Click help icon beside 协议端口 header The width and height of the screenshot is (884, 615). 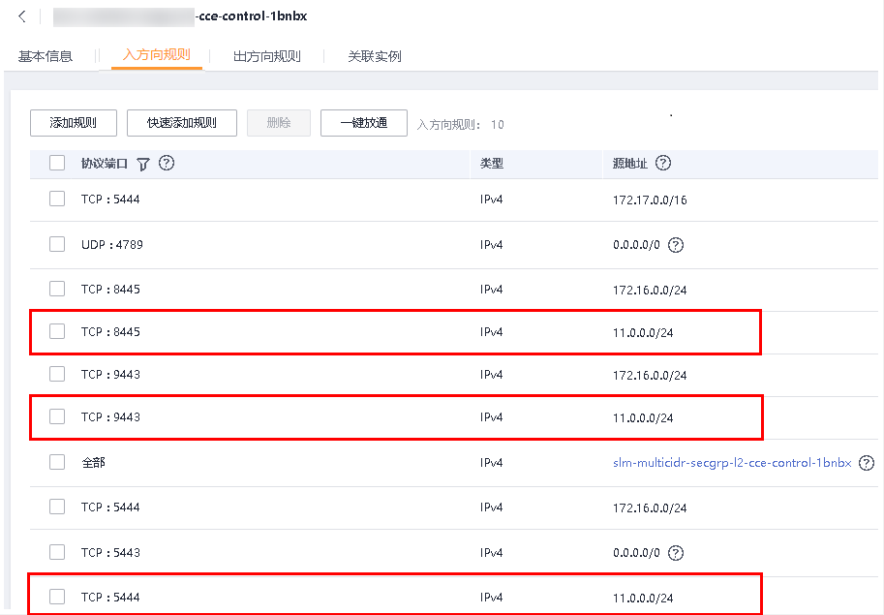(x=167, y=164)
